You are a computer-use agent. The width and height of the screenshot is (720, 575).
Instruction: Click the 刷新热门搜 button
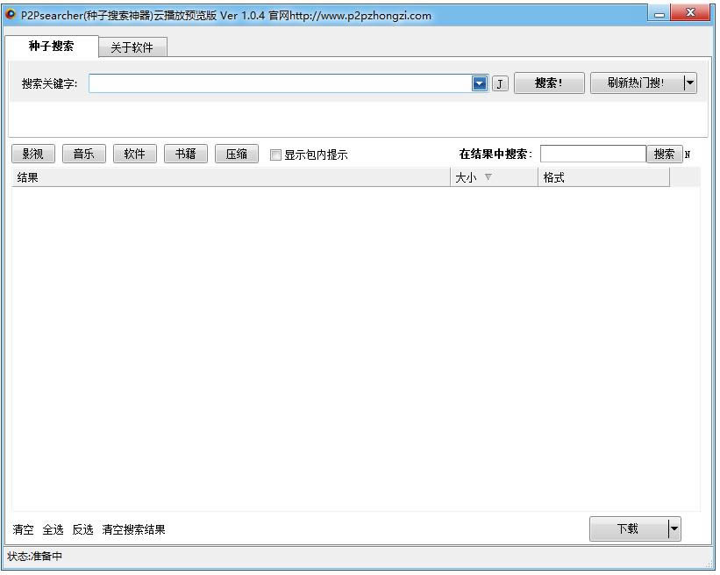click(636, 83)
